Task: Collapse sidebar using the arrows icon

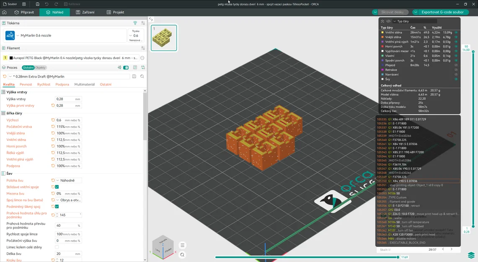Action: pos(151,19)
